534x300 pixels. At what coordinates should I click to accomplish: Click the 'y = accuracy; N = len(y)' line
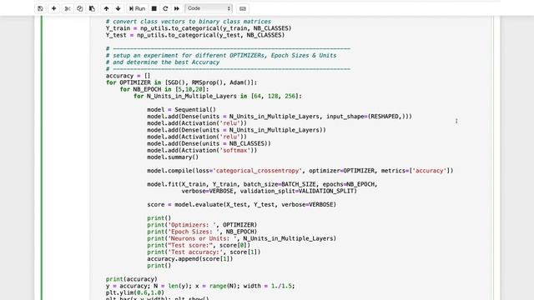200,286
